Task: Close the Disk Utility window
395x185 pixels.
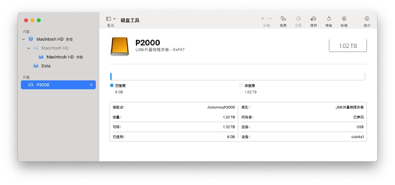Action: (x=26, y=21)
